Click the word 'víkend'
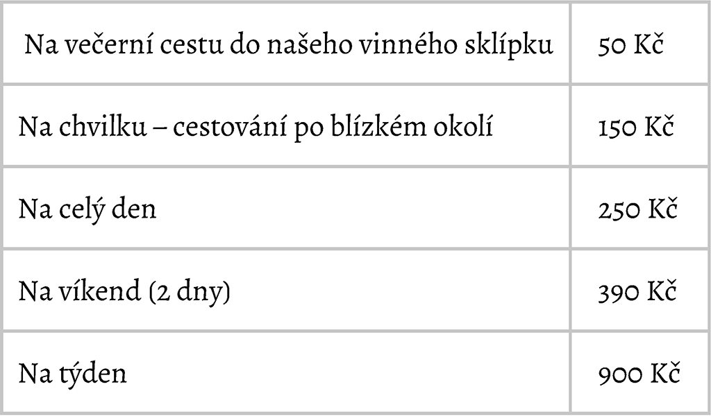The width and height of the screenshot is (711, 416). click(99, 291)
